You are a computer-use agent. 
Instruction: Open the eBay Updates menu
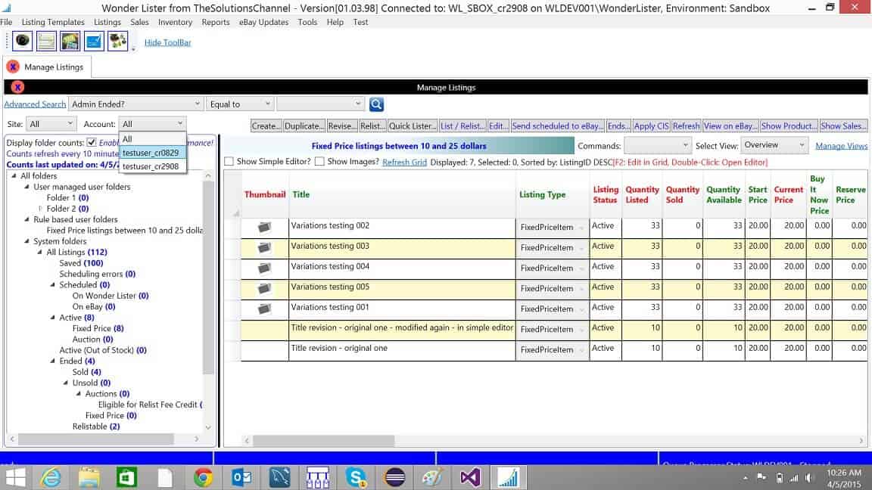pos(263,22)
